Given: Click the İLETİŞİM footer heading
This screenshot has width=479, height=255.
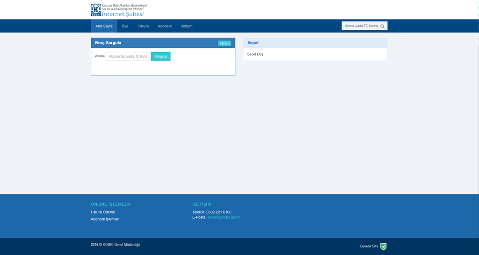Looking at the screenshot, I should click(202, 204).
